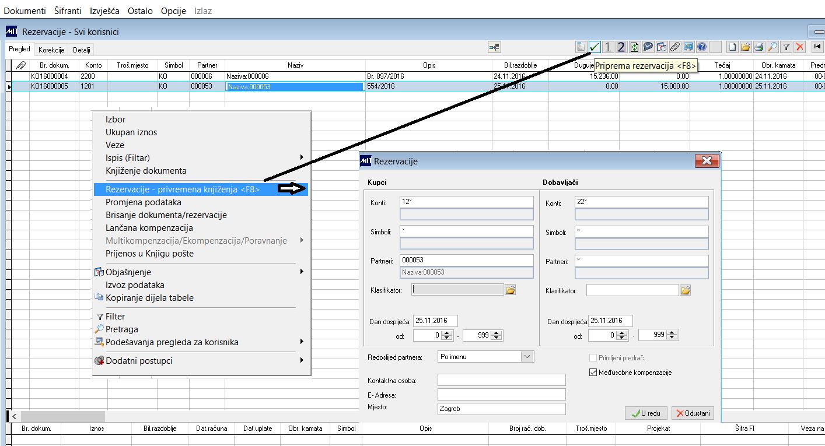Click the E-Adresa input field
825x446 pixels.
pos(502,394)
